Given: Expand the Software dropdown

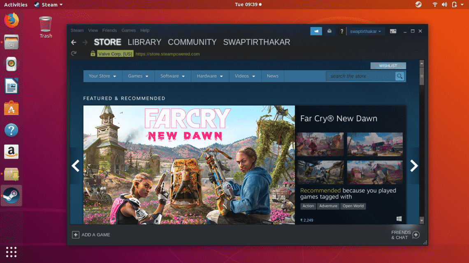Looking at the screenshot, I should coord(173,76).
